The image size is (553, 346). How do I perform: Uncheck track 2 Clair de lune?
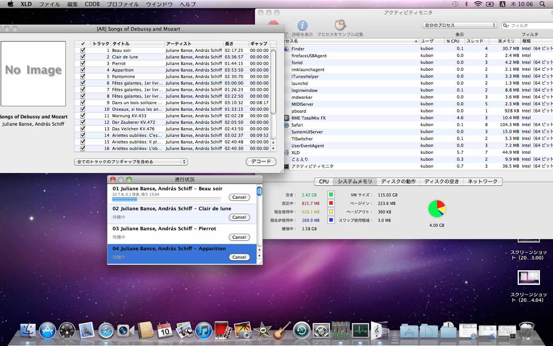tap(83, 57)
